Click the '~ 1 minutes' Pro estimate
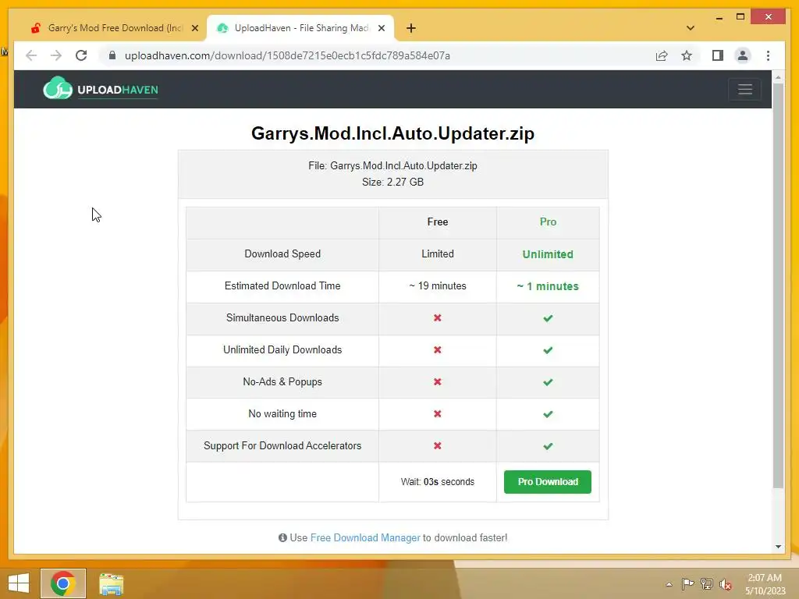 548,286
